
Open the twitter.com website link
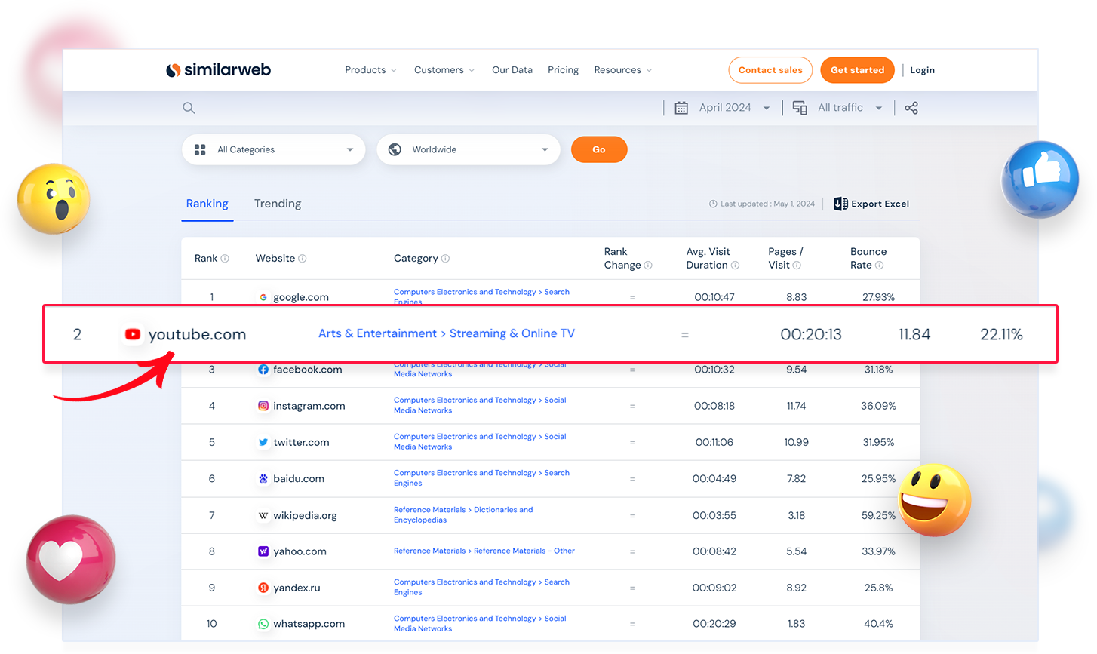coord(302,442)
